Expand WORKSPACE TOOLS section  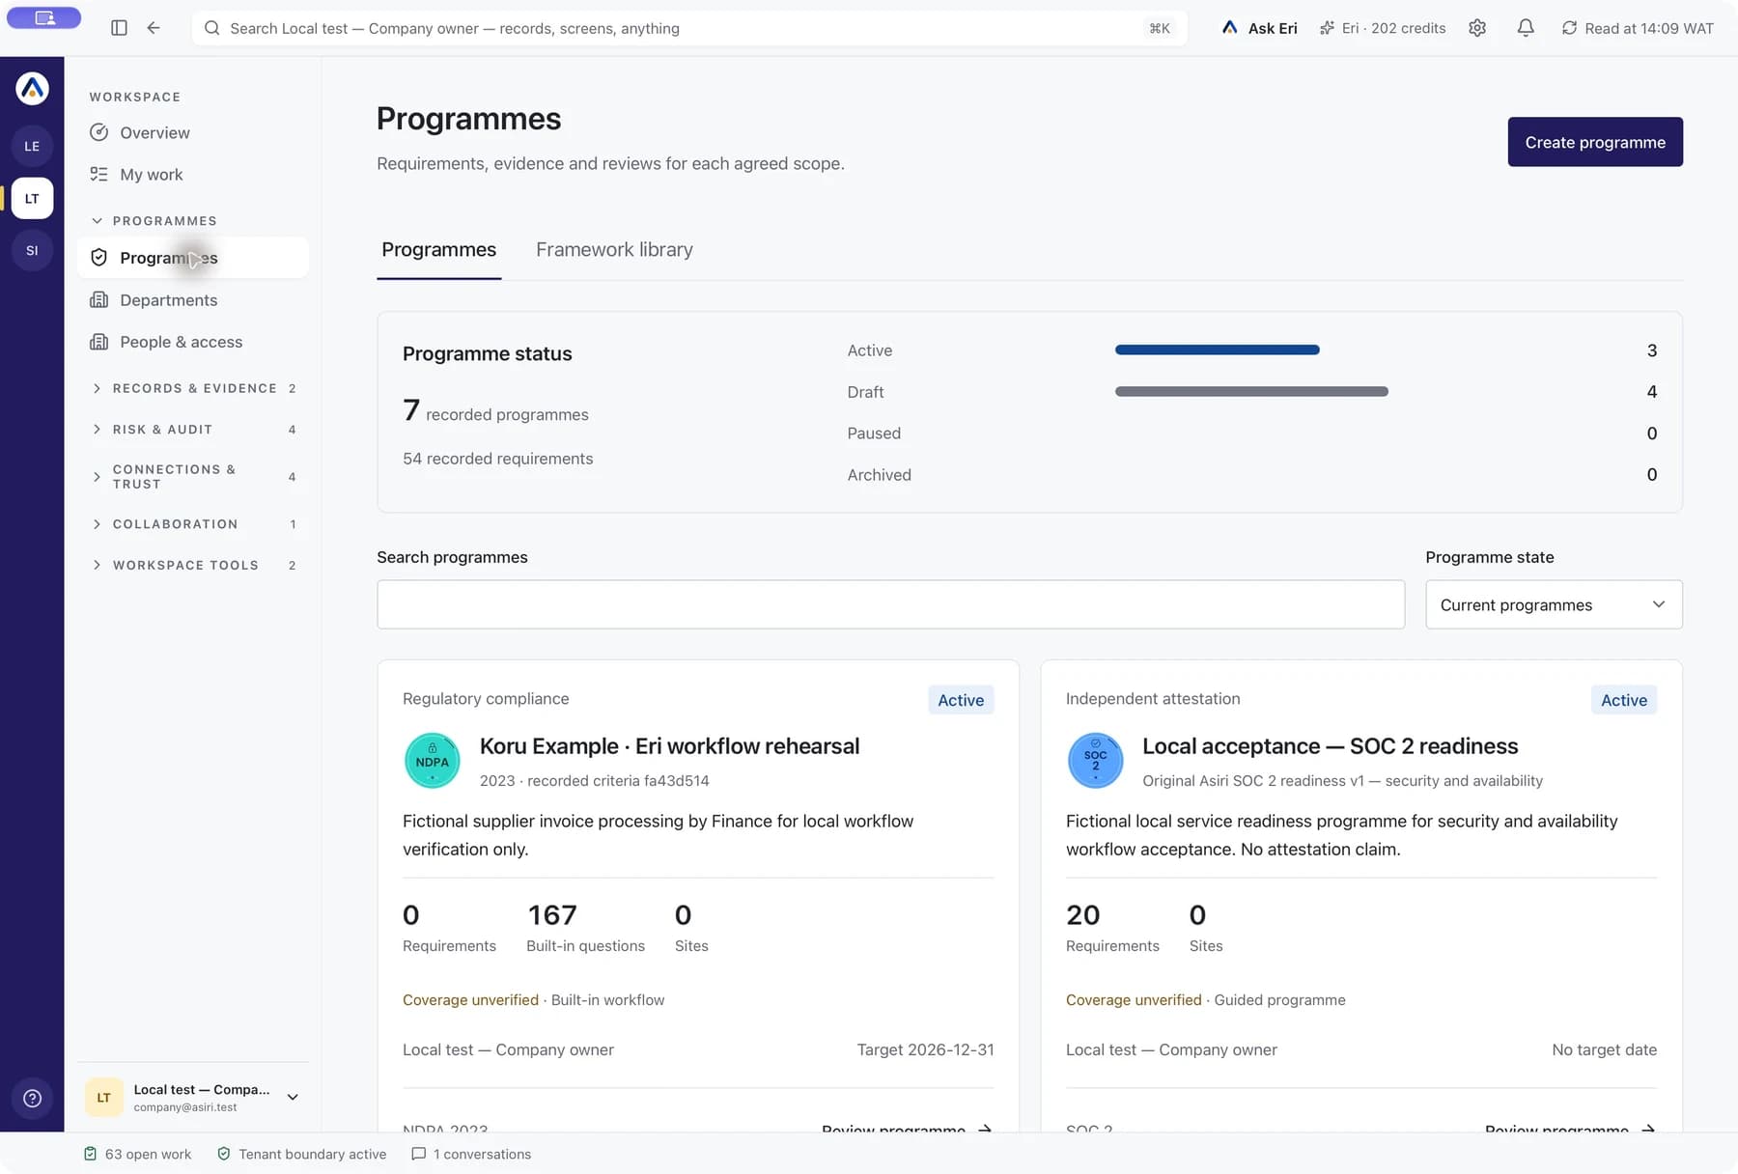click(x=193, y=566)
